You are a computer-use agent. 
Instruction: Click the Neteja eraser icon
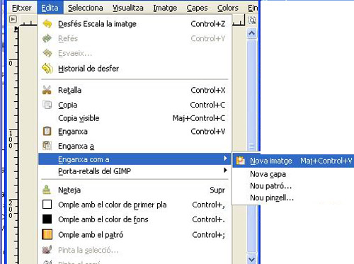pos(47,190)
